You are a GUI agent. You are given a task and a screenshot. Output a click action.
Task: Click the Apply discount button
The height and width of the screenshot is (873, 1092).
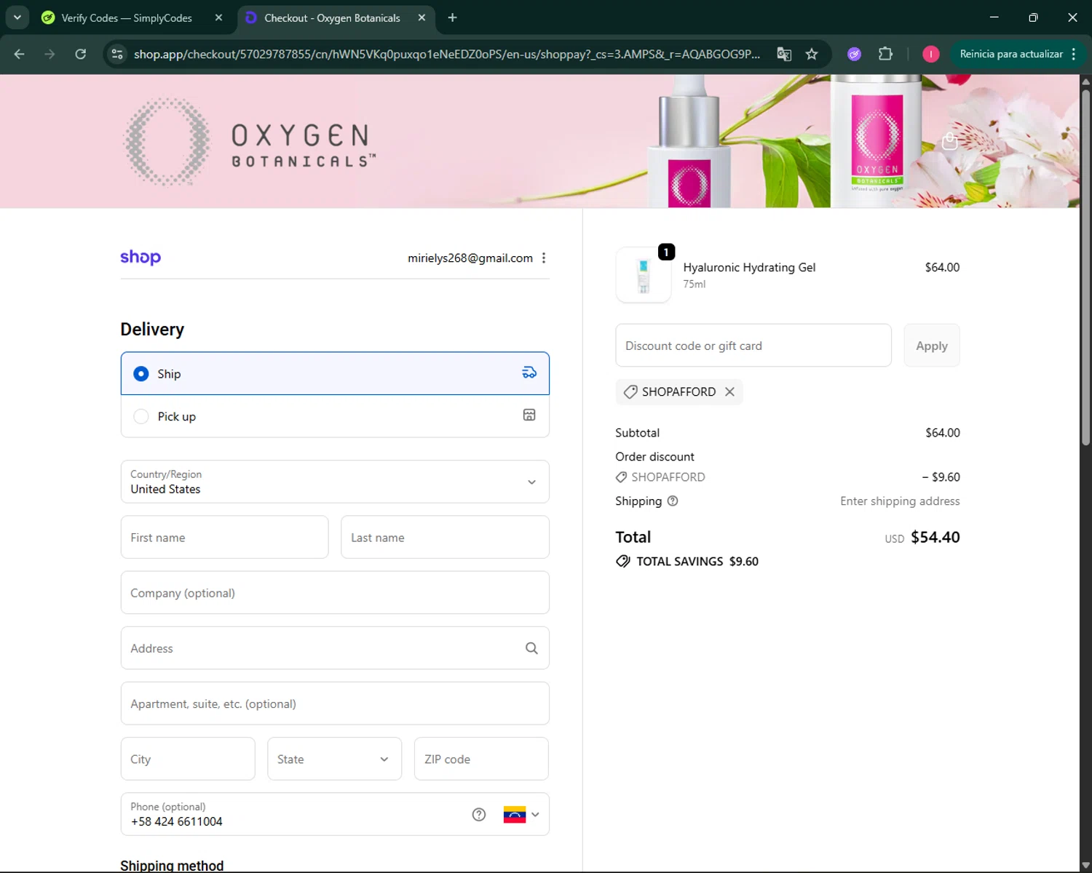[932, 346]
